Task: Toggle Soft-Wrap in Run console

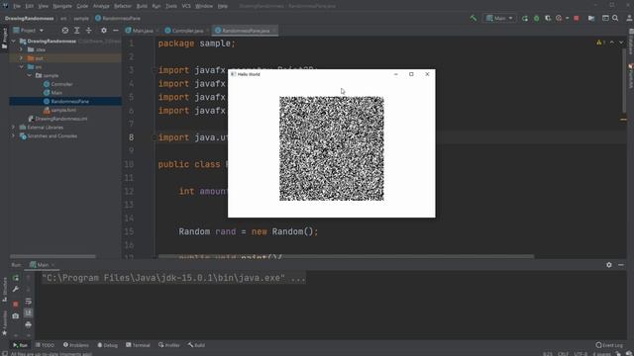Action: [28, 302]
